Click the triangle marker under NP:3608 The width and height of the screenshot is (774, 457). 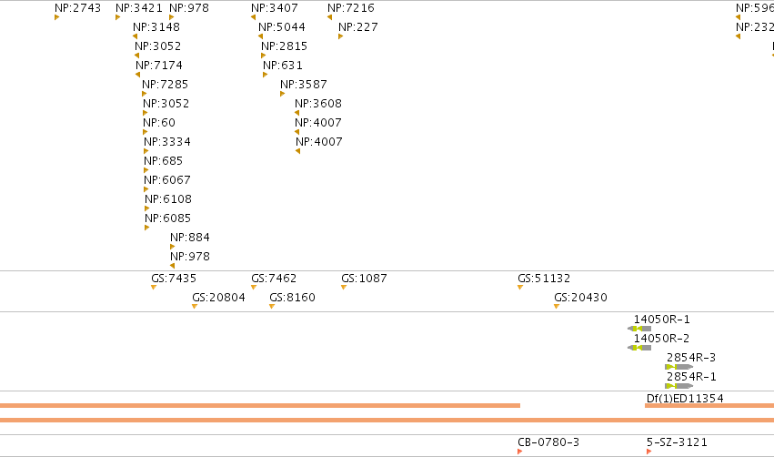pos(297,113)
